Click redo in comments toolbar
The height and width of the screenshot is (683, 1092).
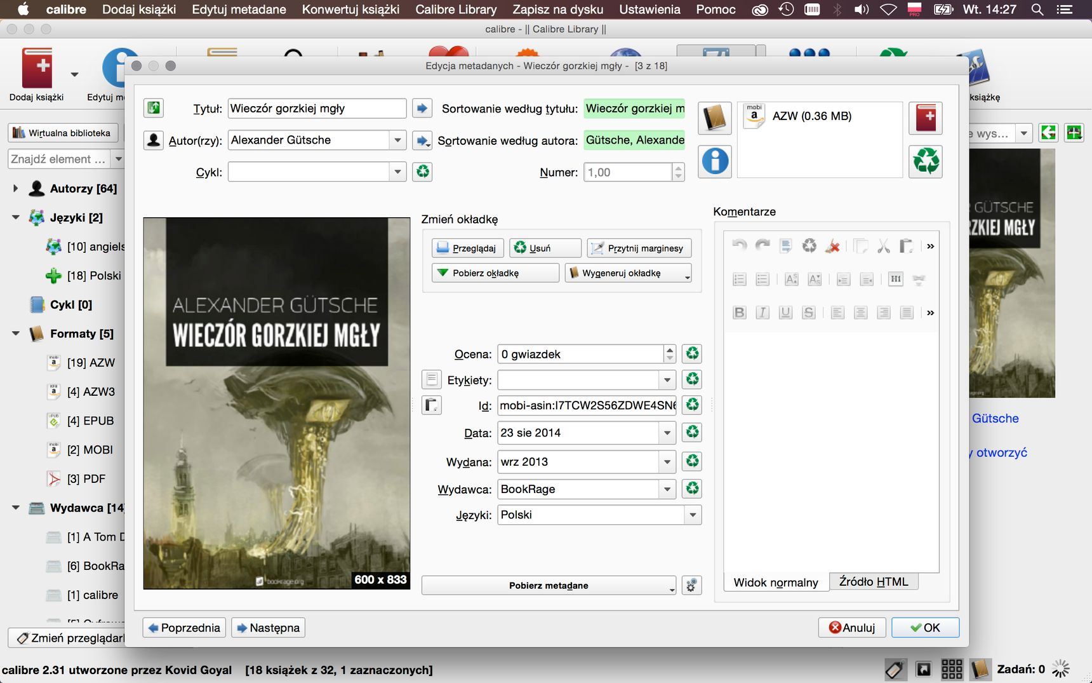(762, 245)
